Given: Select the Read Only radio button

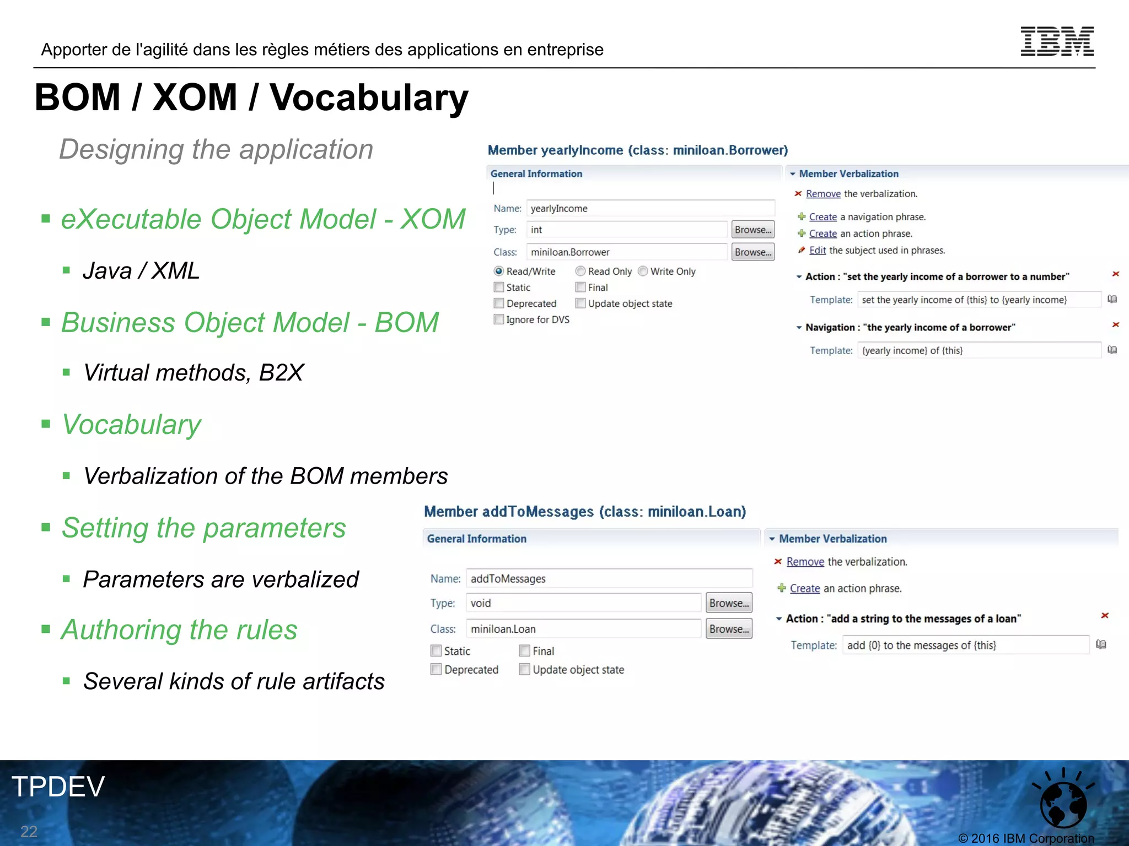Looking at the screenshot, I should 580,271.
